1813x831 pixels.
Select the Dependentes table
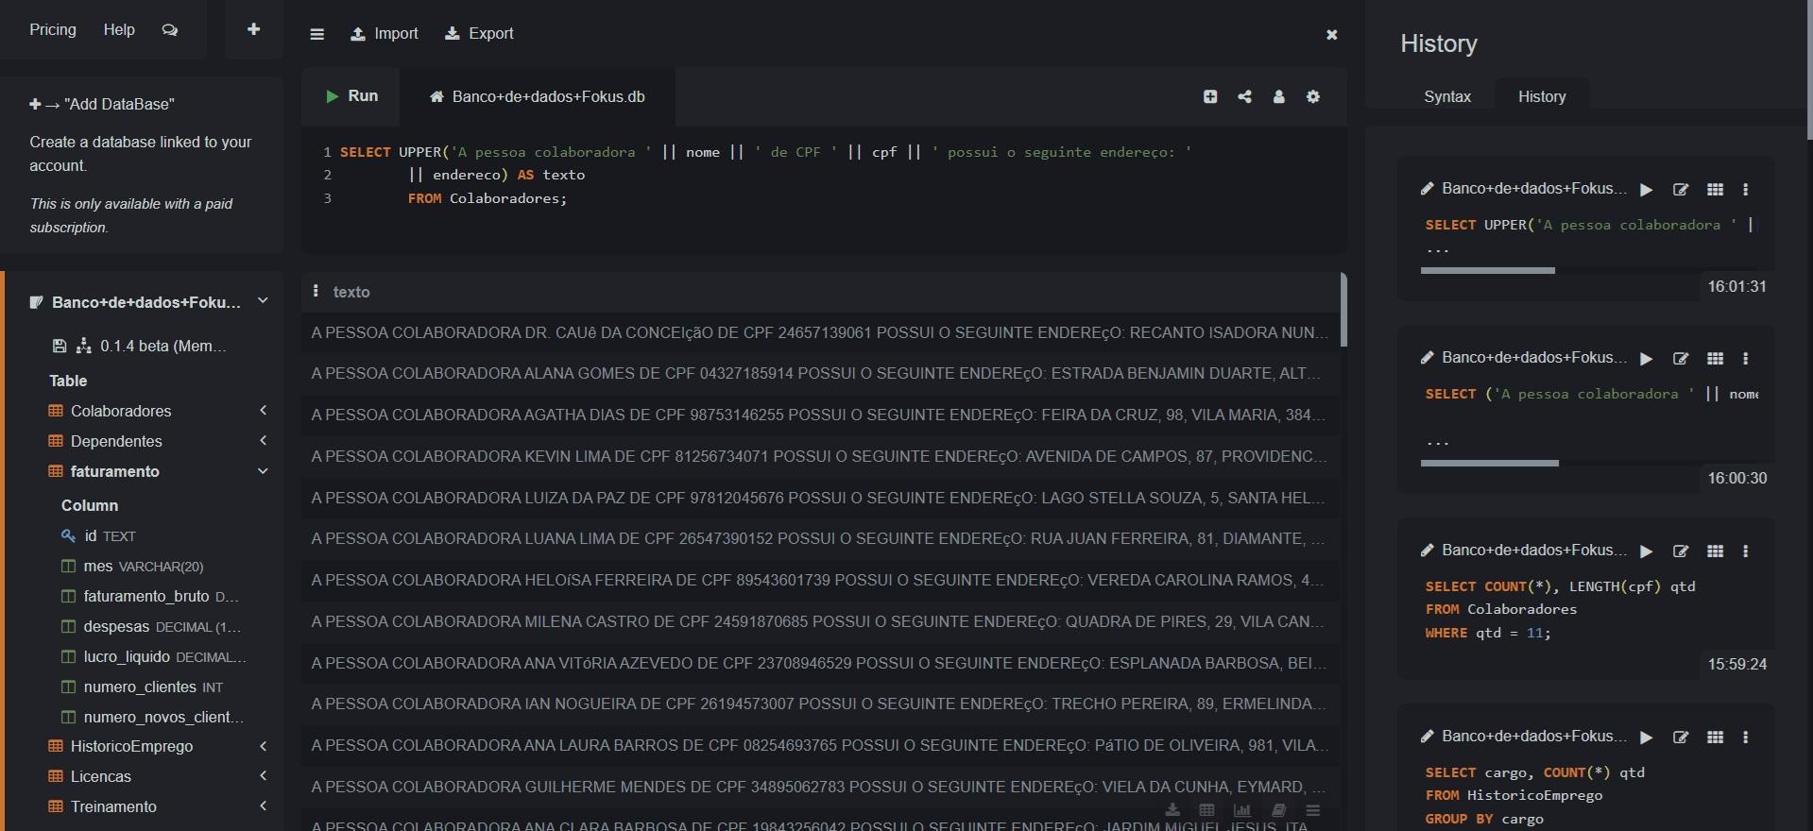point(116,441)
